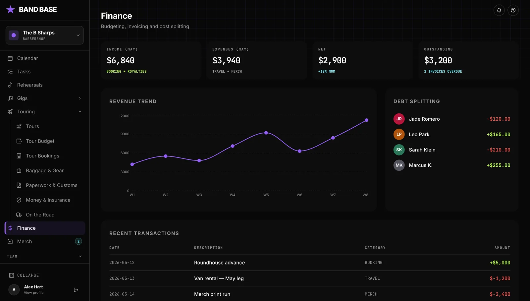Click the On the Road truck icon
The image size is (530, 301).
[19, 215]
